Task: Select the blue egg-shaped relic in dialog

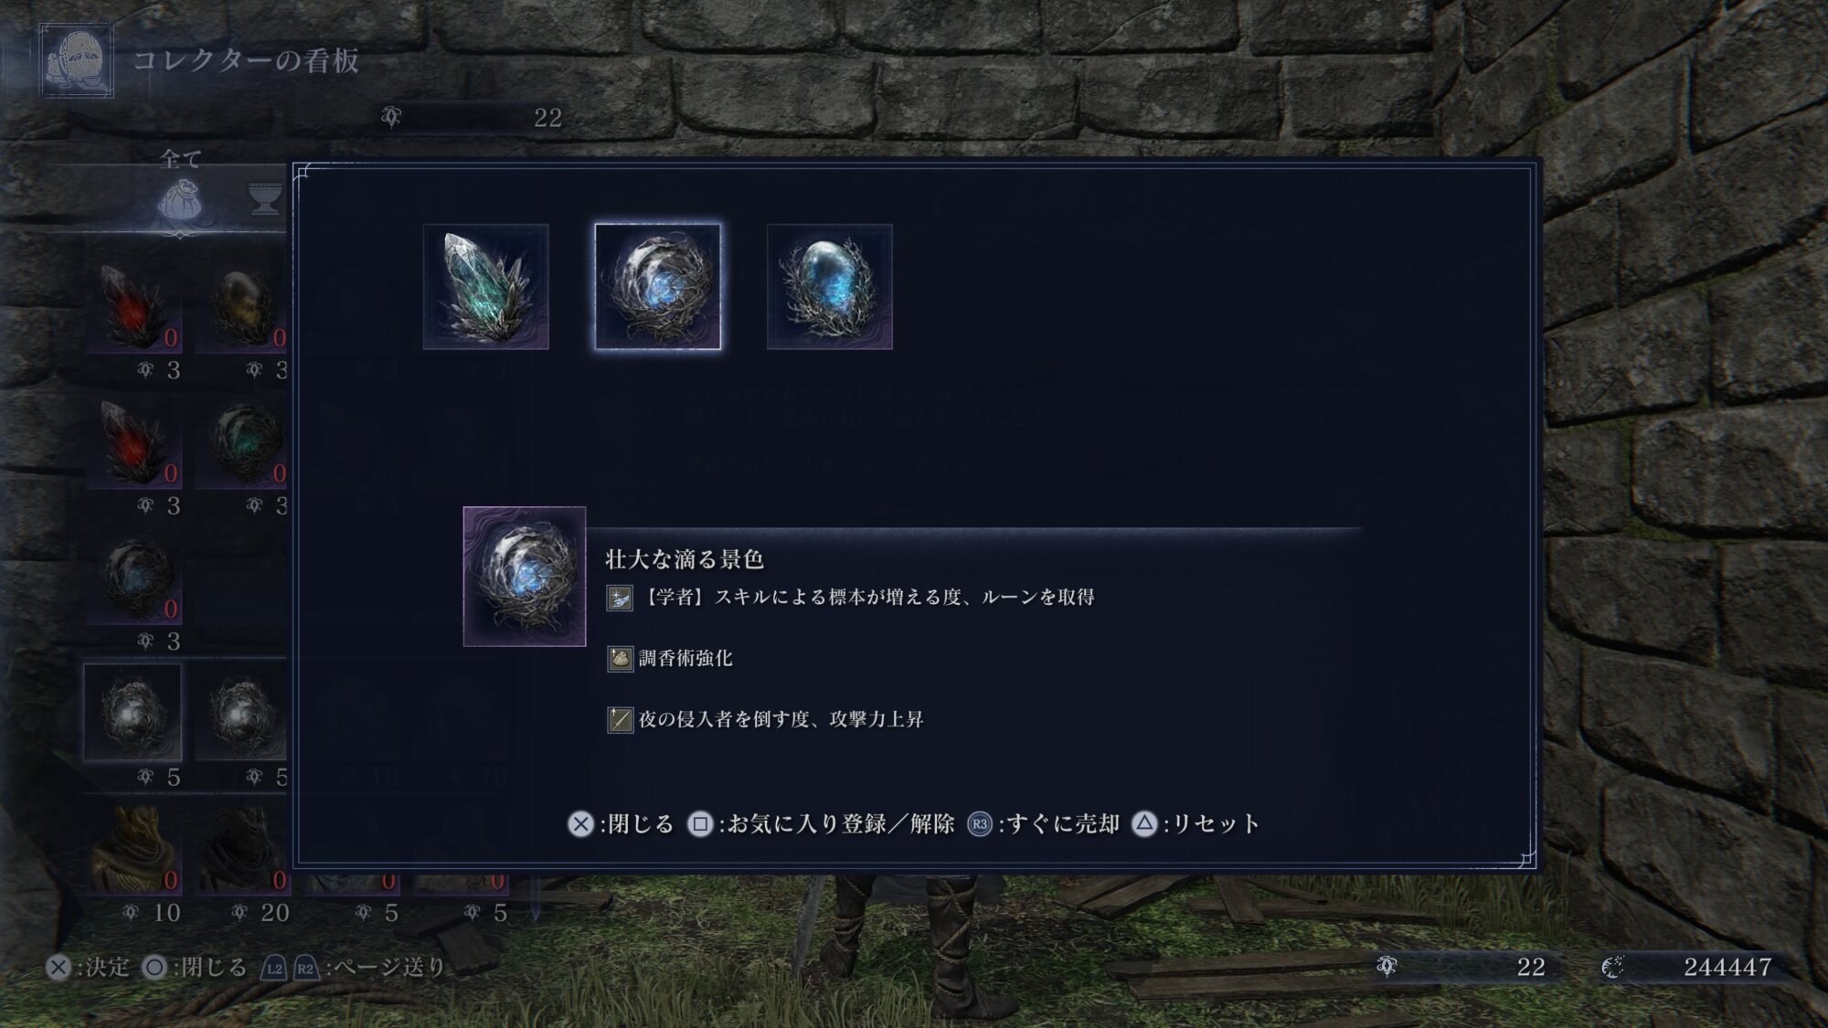Action: point(829,287)
